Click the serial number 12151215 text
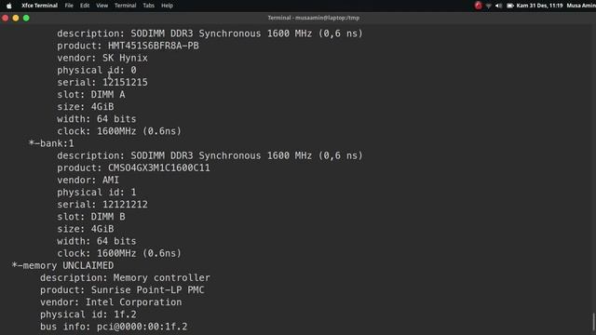The height and width of the screenshot is (335, 596). (125, 83)
